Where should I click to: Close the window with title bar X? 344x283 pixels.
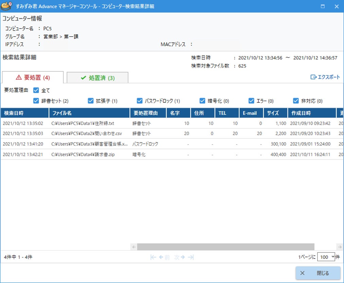pos(337,6)
